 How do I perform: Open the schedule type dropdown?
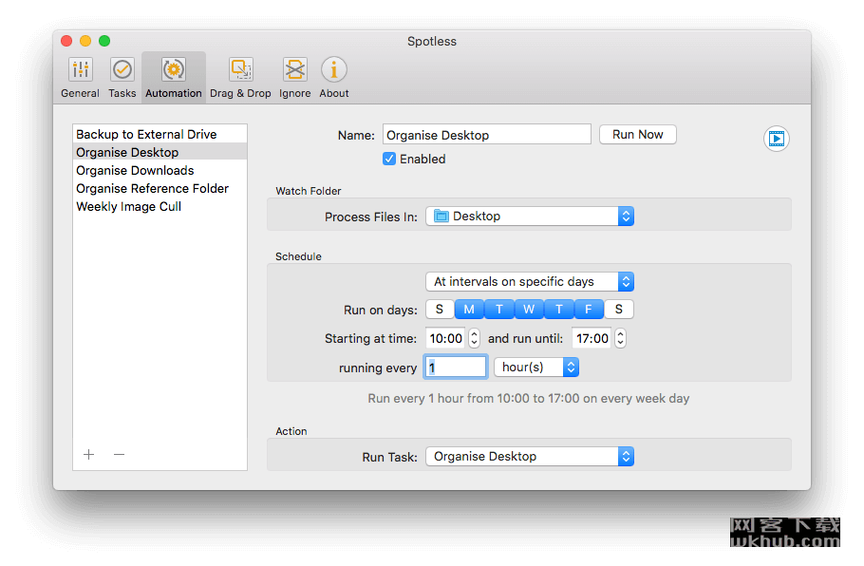pyautogui.click(x=530, y=282)
